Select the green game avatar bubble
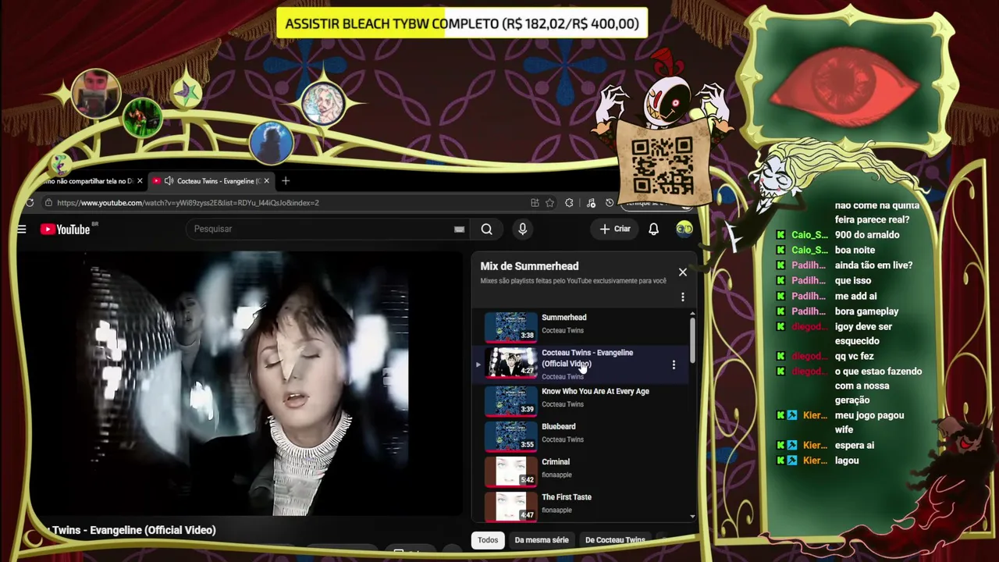 pyautogui.click(x=142, y=118)
